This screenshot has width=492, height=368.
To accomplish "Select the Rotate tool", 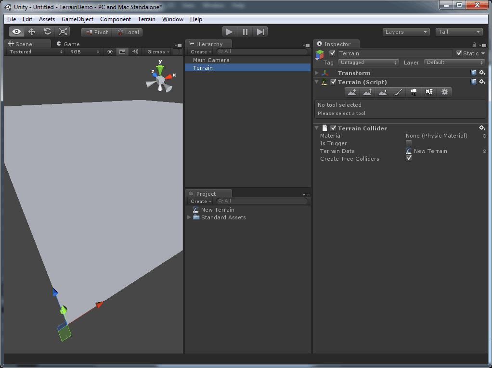I will (47, 32).
